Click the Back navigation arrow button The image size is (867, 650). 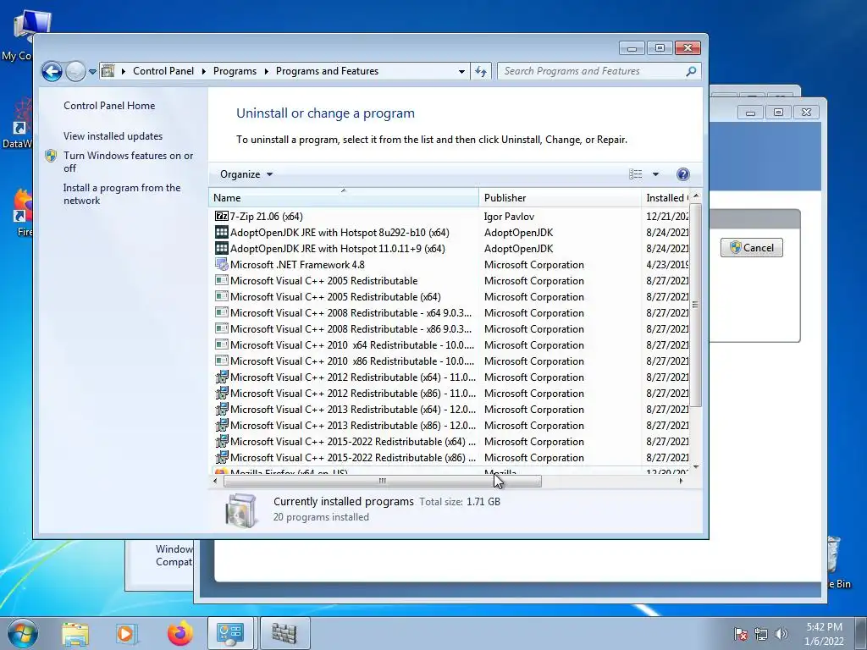pos(52,71)
